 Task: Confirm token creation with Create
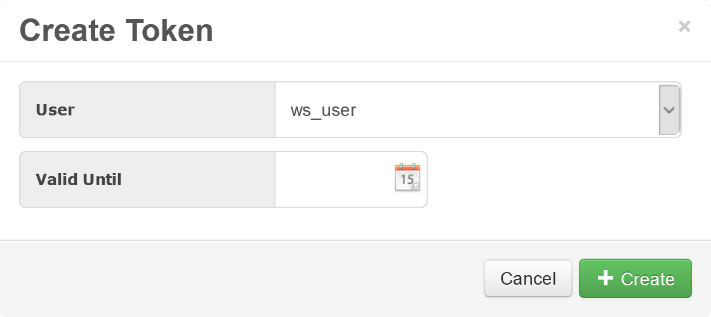click(x=635, y=278)
